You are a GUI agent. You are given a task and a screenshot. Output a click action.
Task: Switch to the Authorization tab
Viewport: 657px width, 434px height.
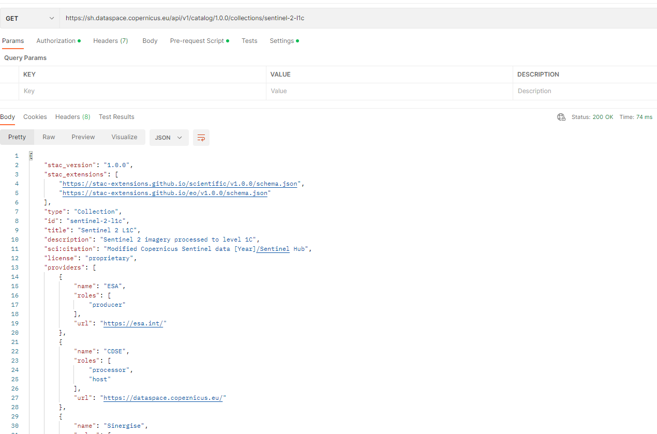pyautogui.click(x=56, y=41)
